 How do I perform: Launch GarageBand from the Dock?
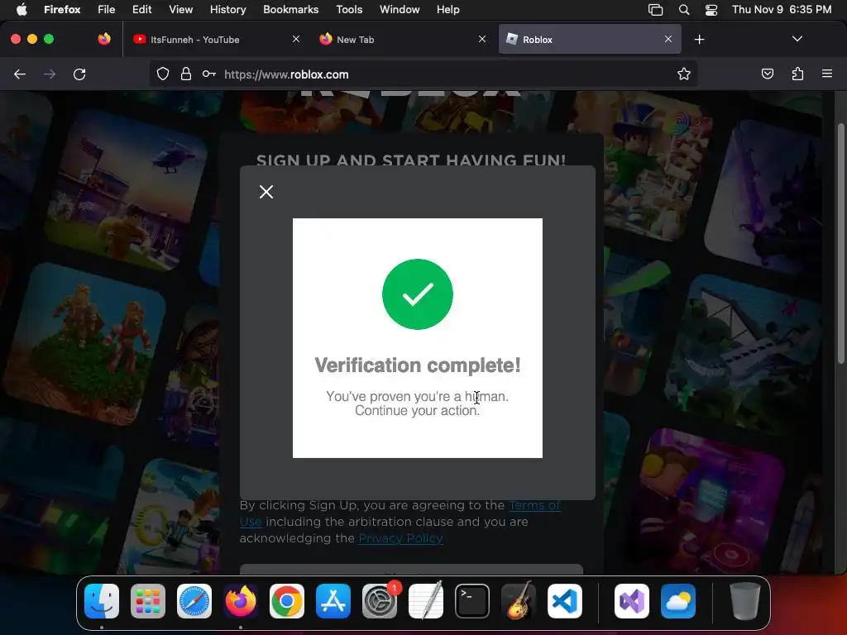coord(519,601)
